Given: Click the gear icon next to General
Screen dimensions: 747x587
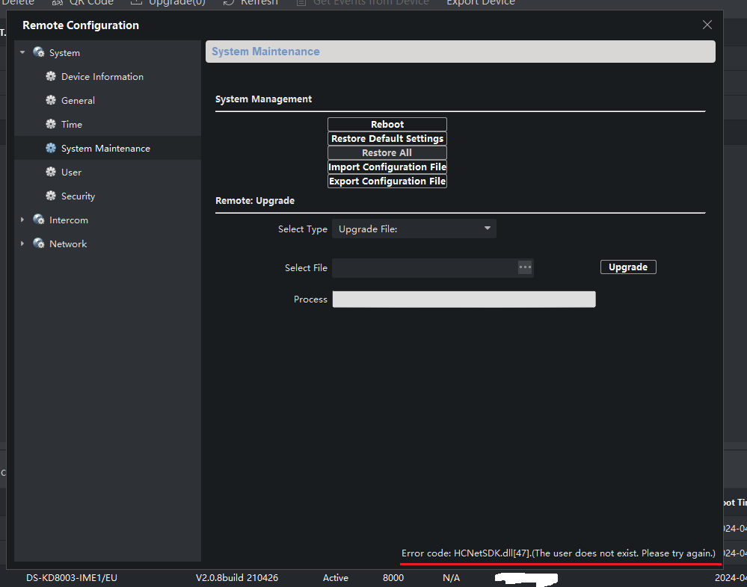Looking at the screenshot, I should point(51,101).
